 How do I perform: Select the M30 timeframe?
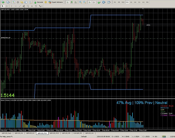coord(127,2)
